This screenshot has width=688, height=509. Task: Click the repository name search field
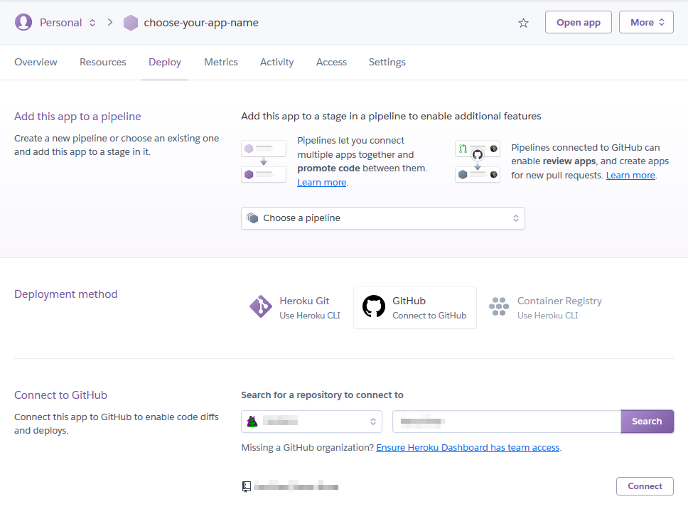pyautogui.click(x=507, y=422)
